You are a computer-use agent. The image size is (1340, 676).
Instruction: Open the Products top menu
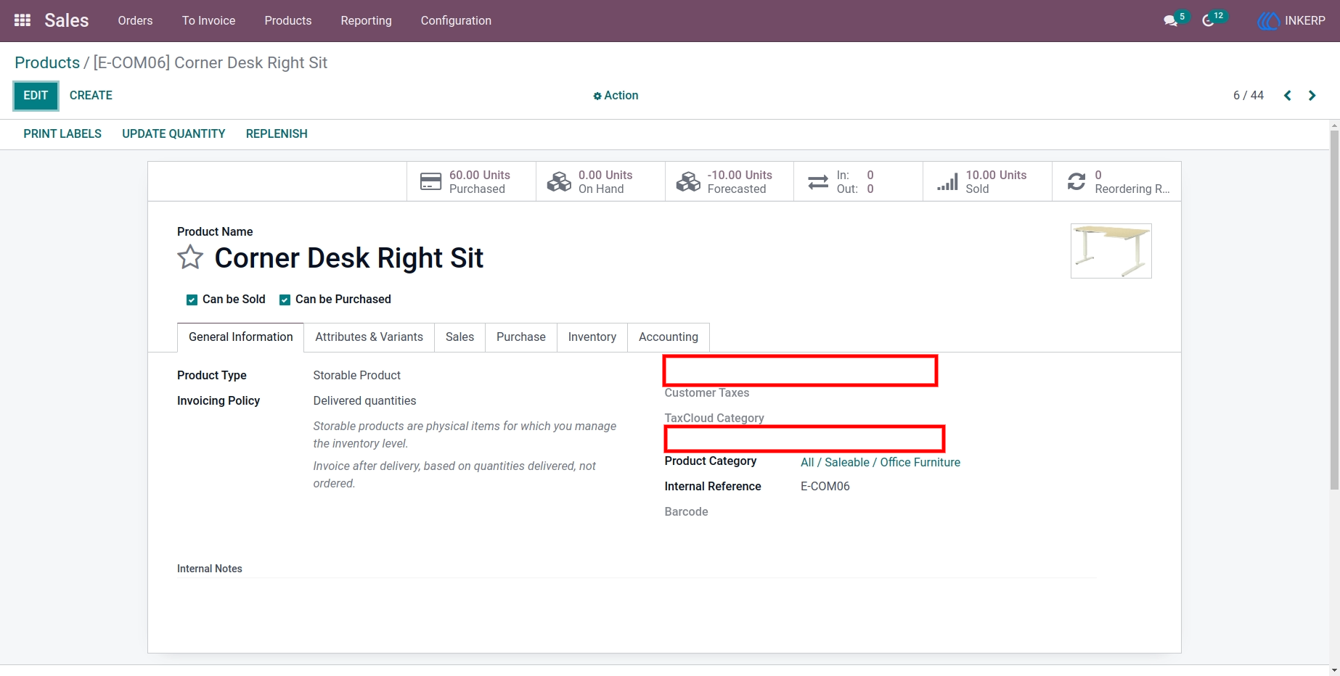click(288, 21)
